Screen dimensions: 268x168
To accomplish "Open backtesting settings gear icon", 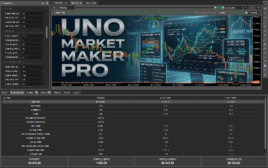I will [x=54, y=8].
